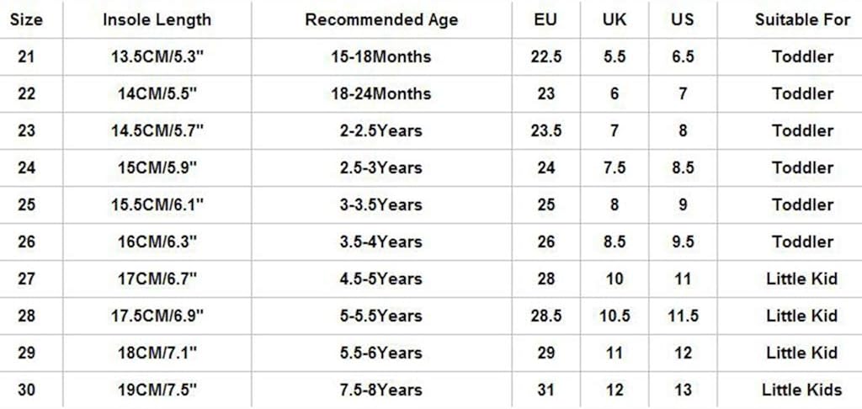
Task: Select the 13.5CM/5.3" insole length cell
Action: point(157,57)
